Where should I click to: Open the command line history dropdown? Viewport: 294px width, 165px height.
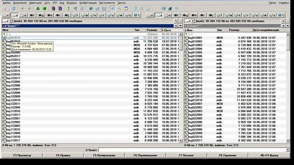pyautogui.click(x=288, y=150)
